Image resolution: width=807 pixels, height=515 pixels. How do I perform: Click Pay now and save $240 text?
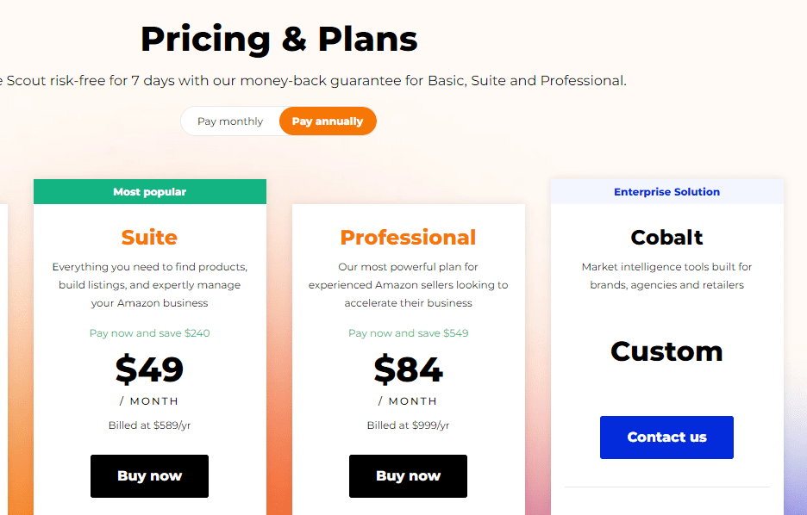tap(150, 333)
